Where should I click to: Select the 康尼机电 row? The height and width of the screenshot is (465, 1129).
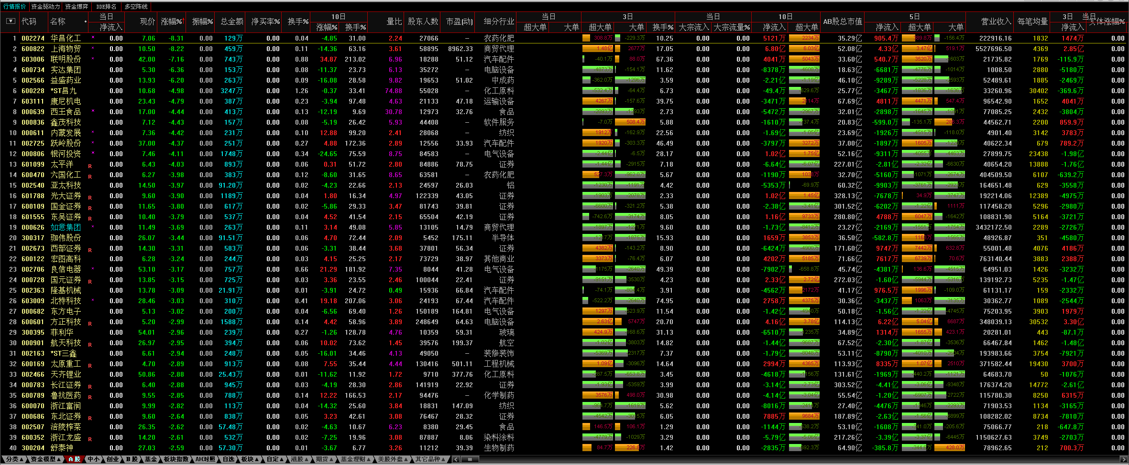coord(564,101)
